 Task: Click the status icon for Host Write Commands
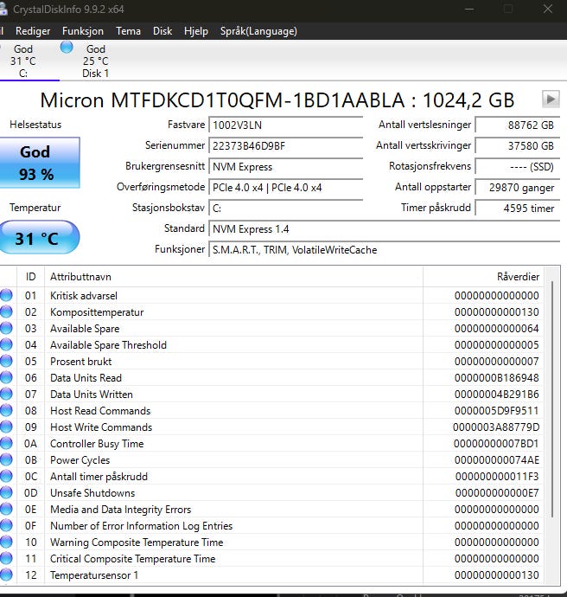point(6,427)
